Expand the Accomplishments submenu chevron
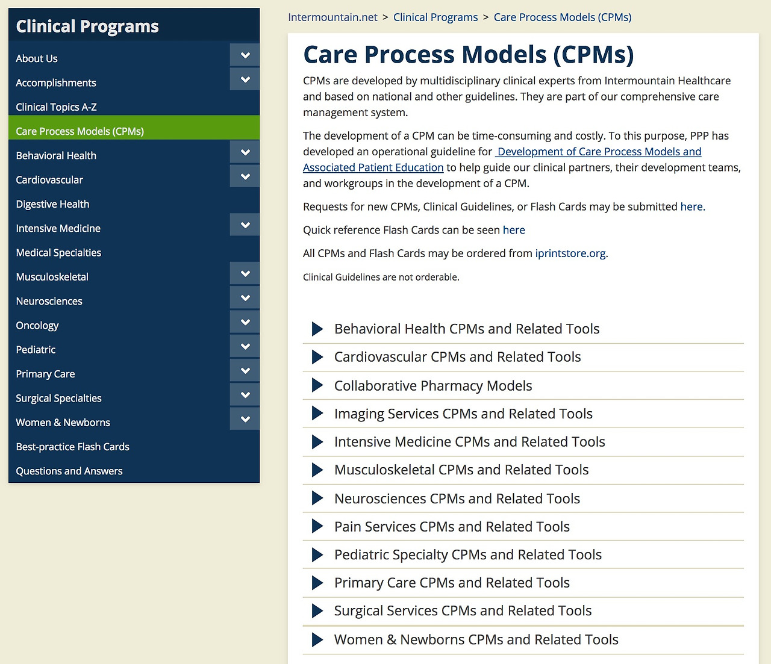The width and height of the screenshot is (771, 664). pyautogui.click(x=245, y=79)
